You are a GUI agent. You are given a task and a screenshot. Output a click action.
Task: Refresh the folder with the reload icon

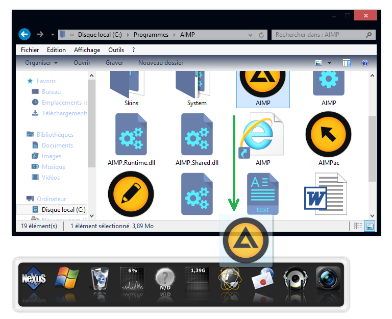(261, 35)
